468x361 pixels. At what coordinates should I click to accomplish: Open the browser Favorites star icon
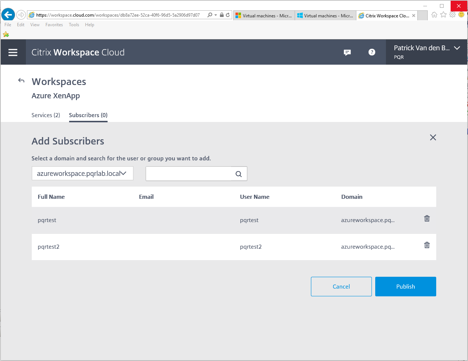(x=443, y=15)
